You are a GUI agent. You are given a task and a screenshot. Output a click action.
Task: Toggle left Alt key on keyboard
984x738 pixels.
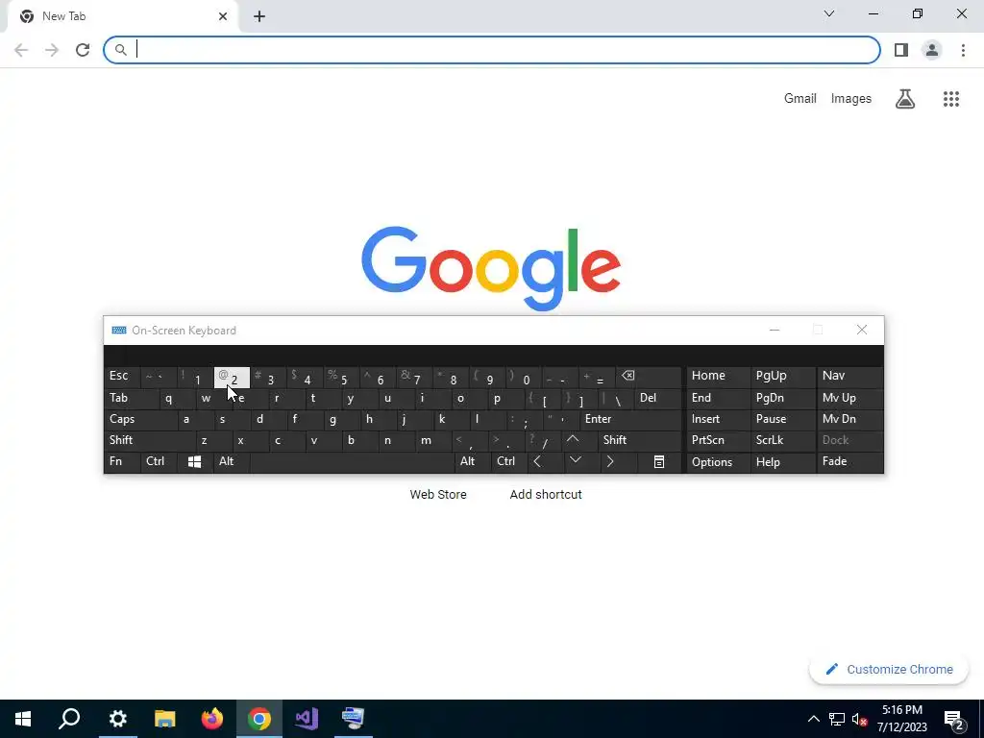(x=232, y=462)
